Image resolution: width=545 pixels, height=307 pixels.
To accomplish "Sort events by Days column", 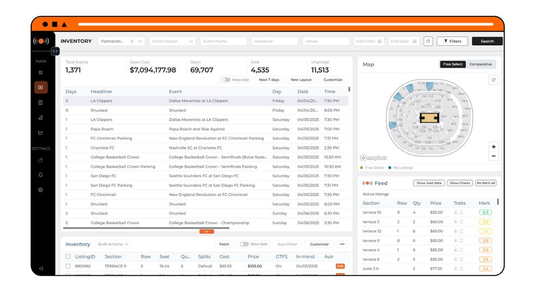I will coord(71,92).
